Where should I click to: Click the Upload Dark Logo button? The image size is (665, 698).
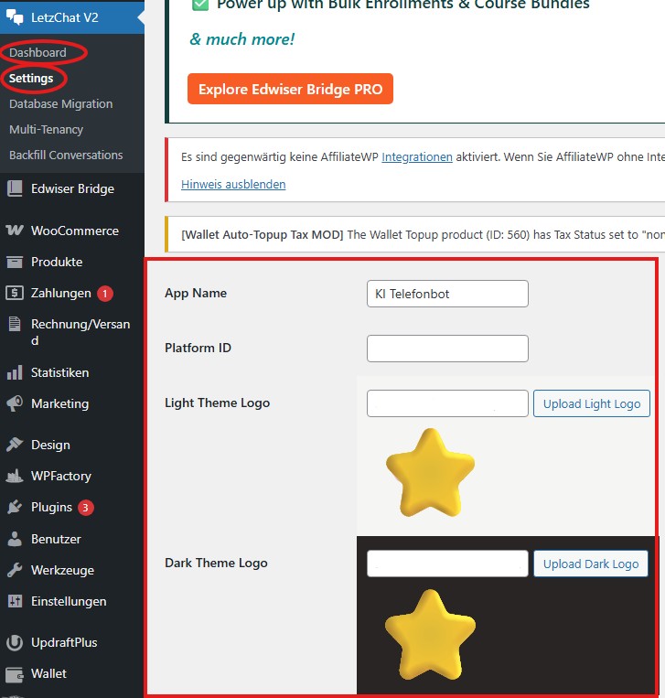point(591,564)
